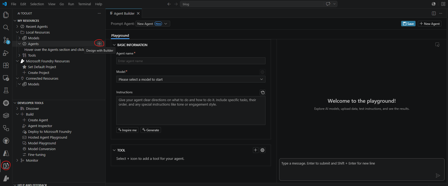
Task: Open the Explorer view in activity bar
Action: (x=6, y=15)
